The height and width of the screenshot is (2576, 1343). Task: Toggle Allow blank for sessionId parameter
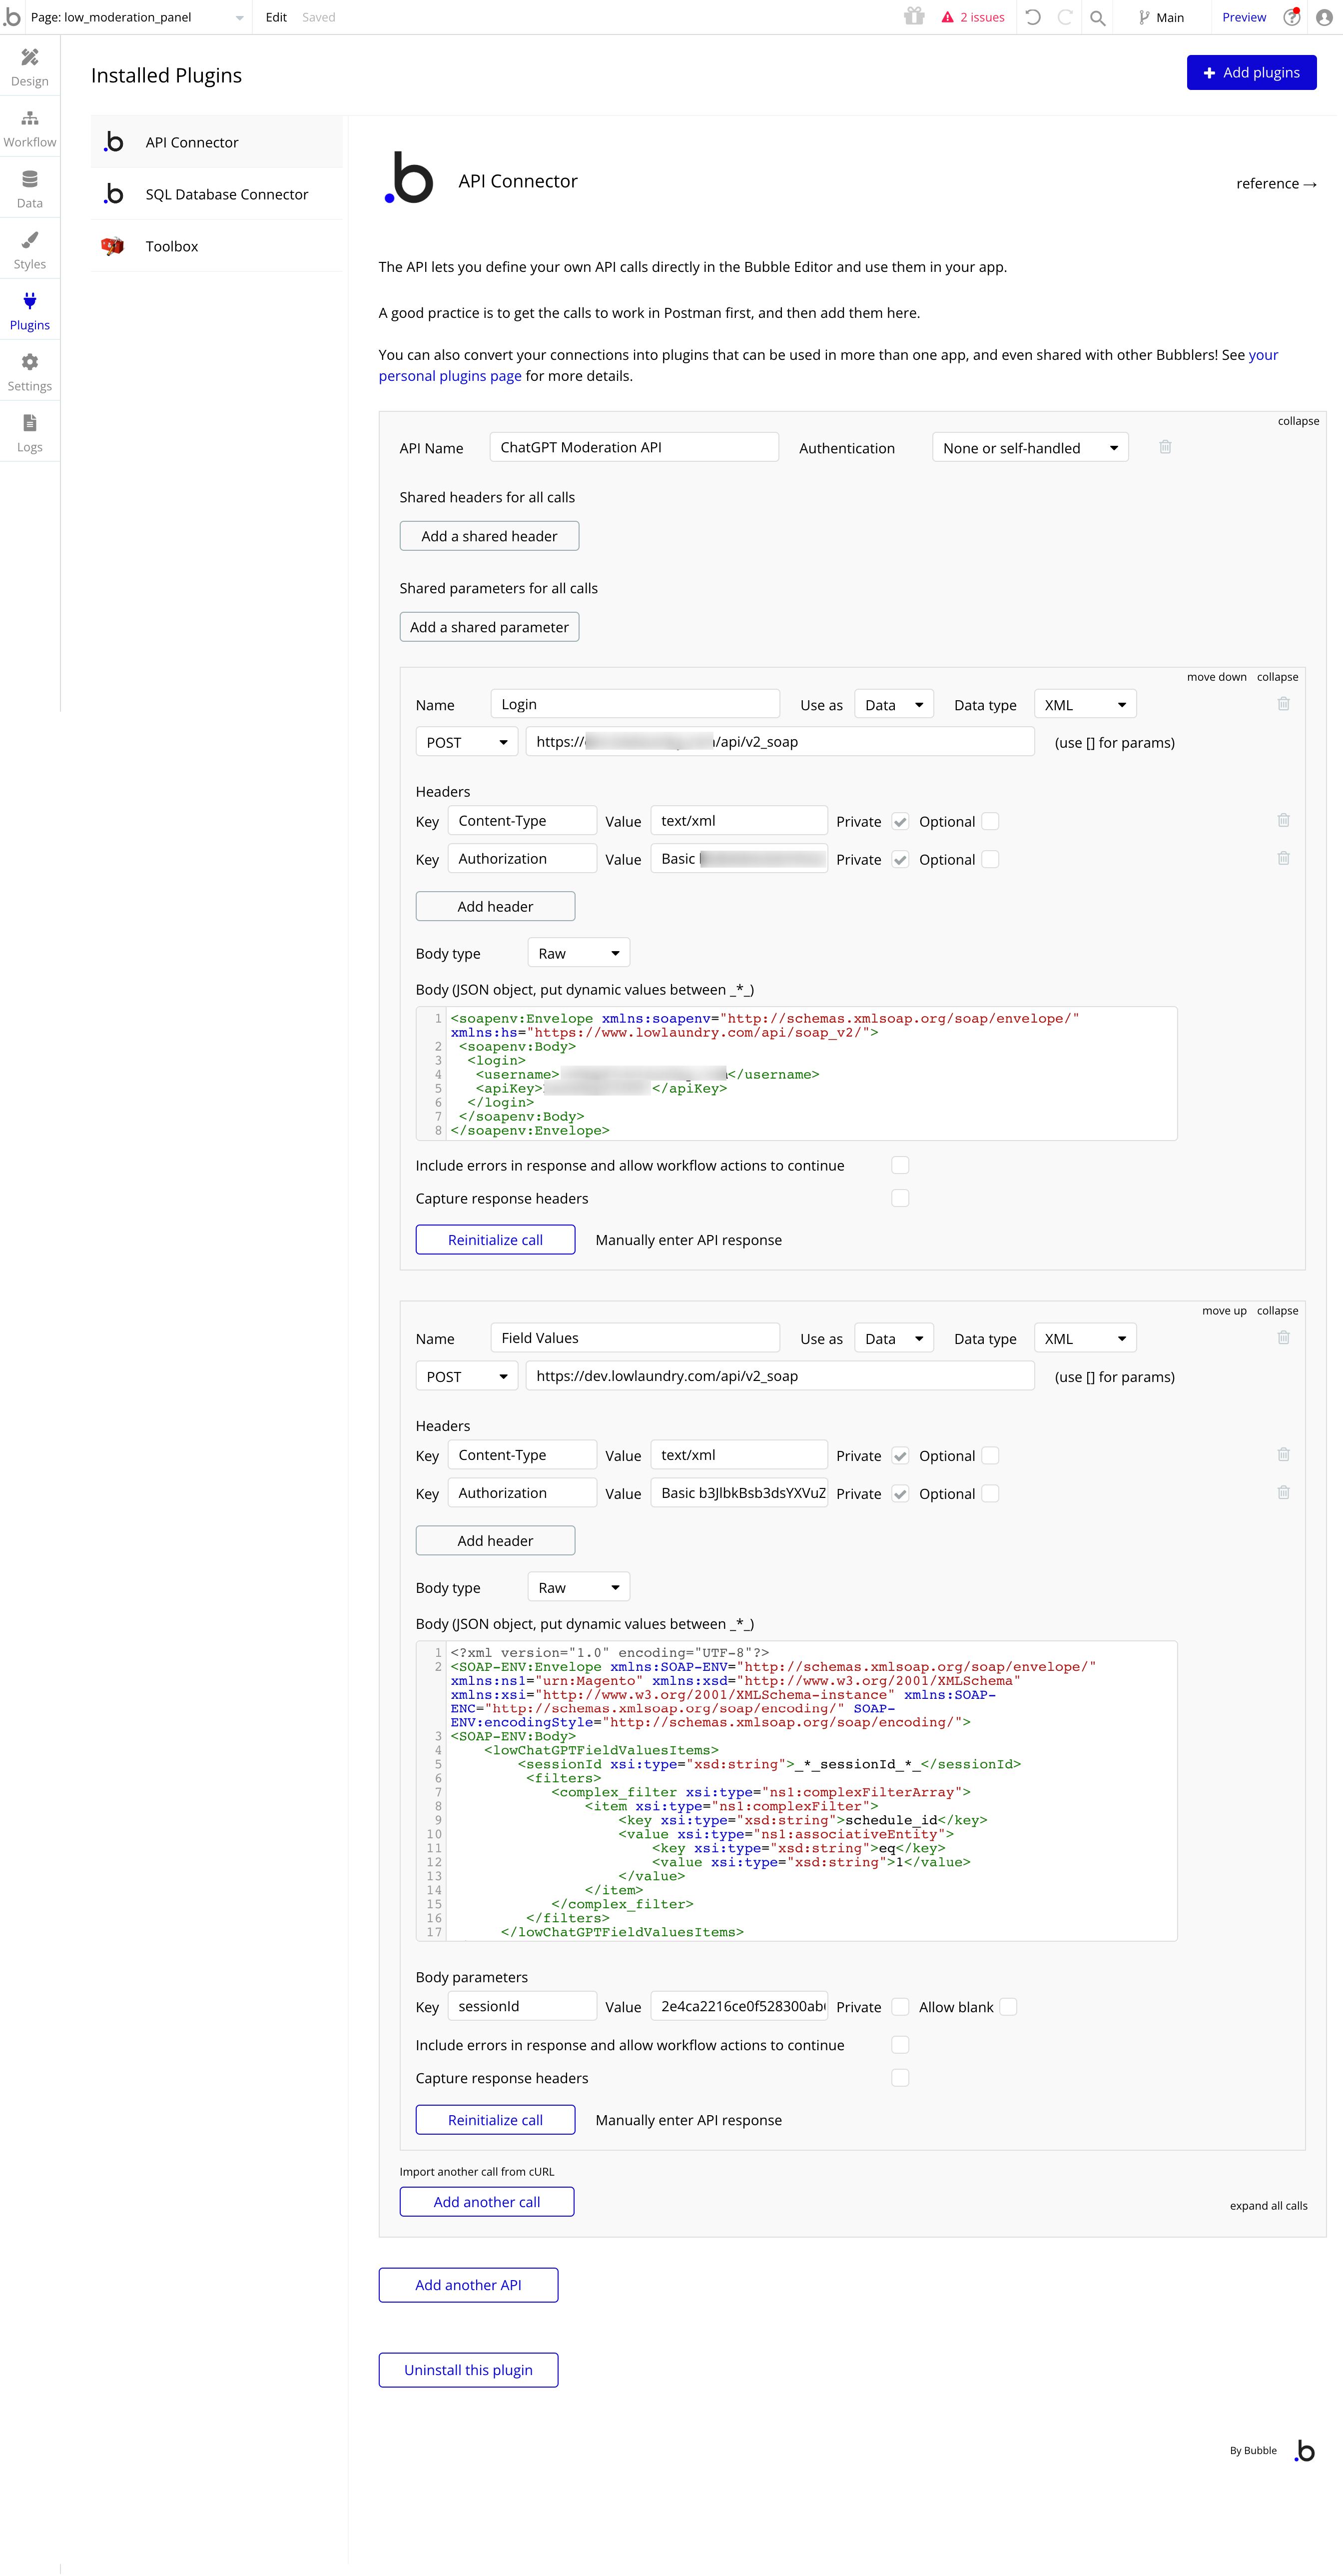click(x=1008, y=2007)
